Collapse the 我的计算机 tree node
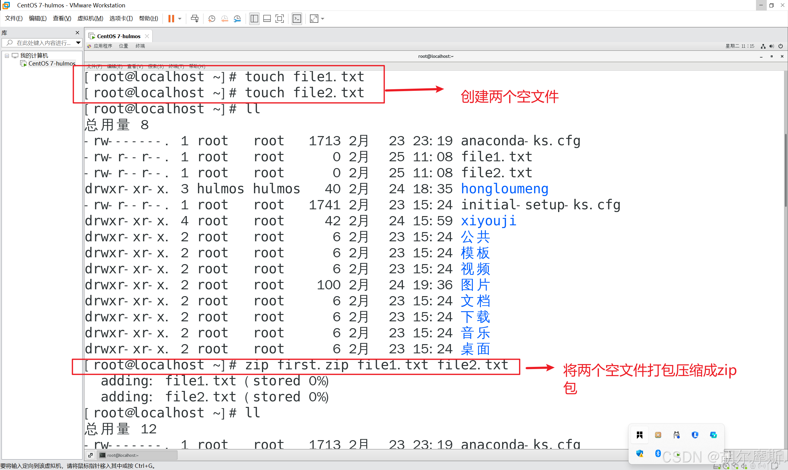 tap(7, 56)
